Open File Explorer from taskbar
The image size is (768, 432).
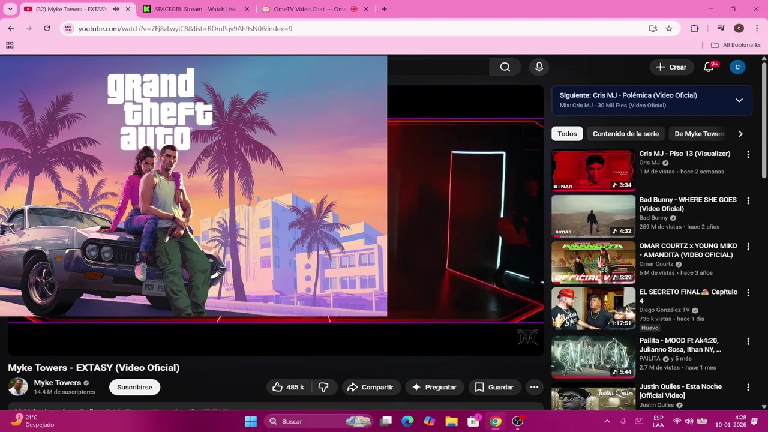(451, 421)
